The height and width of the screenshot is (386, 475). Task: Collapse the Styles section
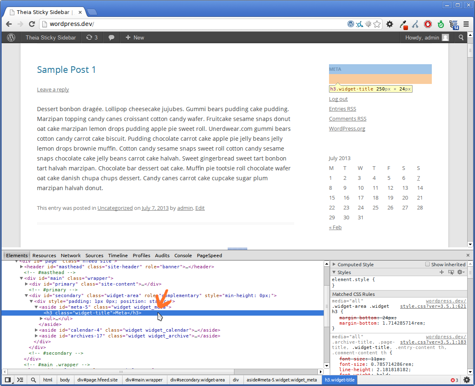(x=334, y=272)
